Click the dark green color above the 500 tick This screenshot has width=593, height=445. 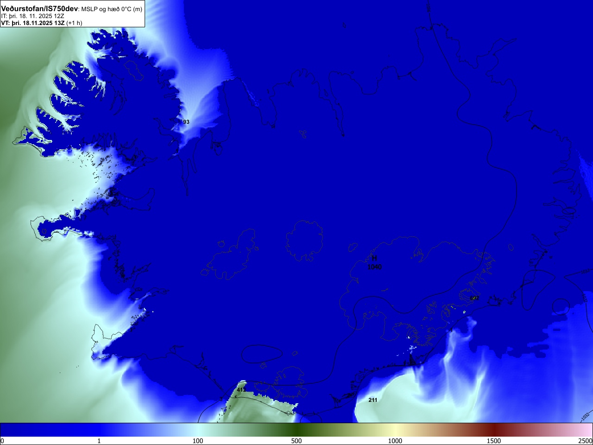click(296, 430)
